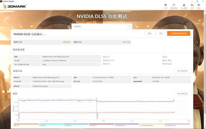Toggle the GPU 负载 (%) legend series
Viewport: 206px width, 129px height.
point(102,125)
